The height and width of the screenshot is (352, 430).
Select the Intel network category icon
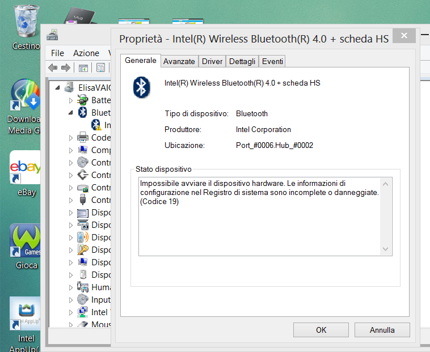click(83, 312)
